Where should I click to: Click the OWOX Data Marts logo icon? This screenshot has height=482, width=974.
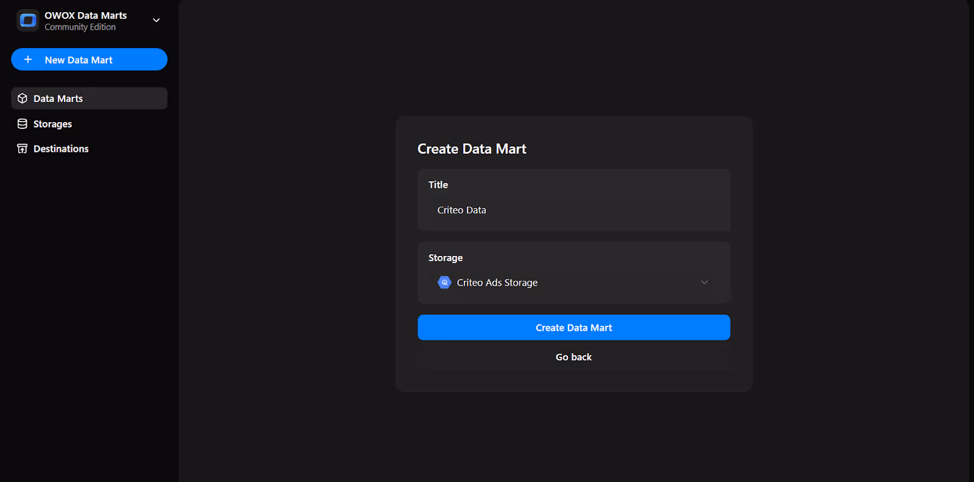click(x=28, y=21)
